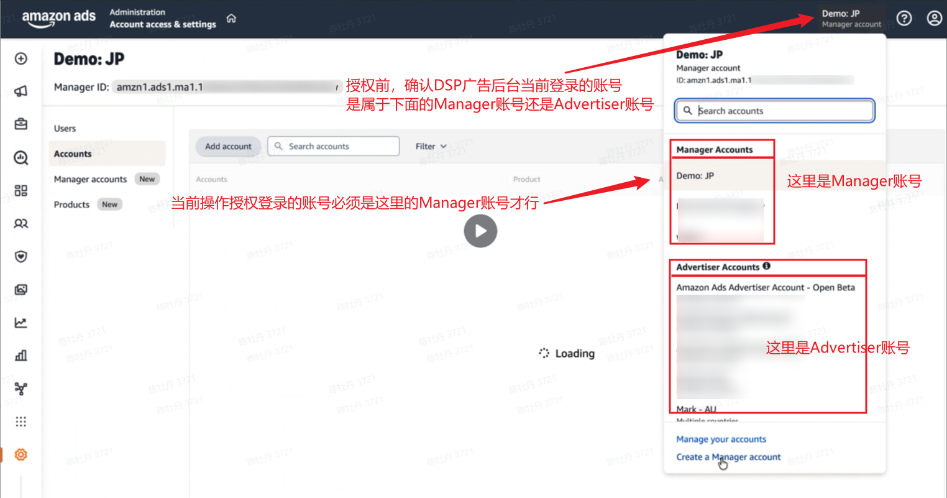The image size is (947, 498).
Task: Open help via the question mark icon
Action: (904, 18)
